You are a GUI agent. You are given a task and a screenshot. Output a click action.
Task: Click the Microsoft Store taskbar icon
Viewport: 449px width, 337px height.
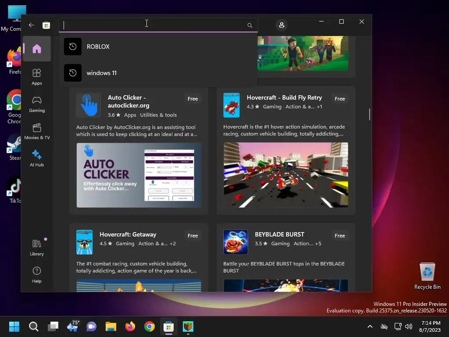coord(169,326)
